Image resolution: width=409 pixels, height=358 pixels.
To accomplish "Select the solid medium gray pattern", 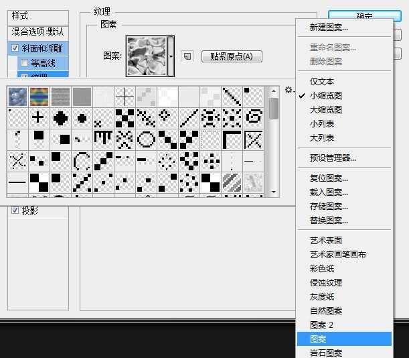I will click(x=82, y=97).
